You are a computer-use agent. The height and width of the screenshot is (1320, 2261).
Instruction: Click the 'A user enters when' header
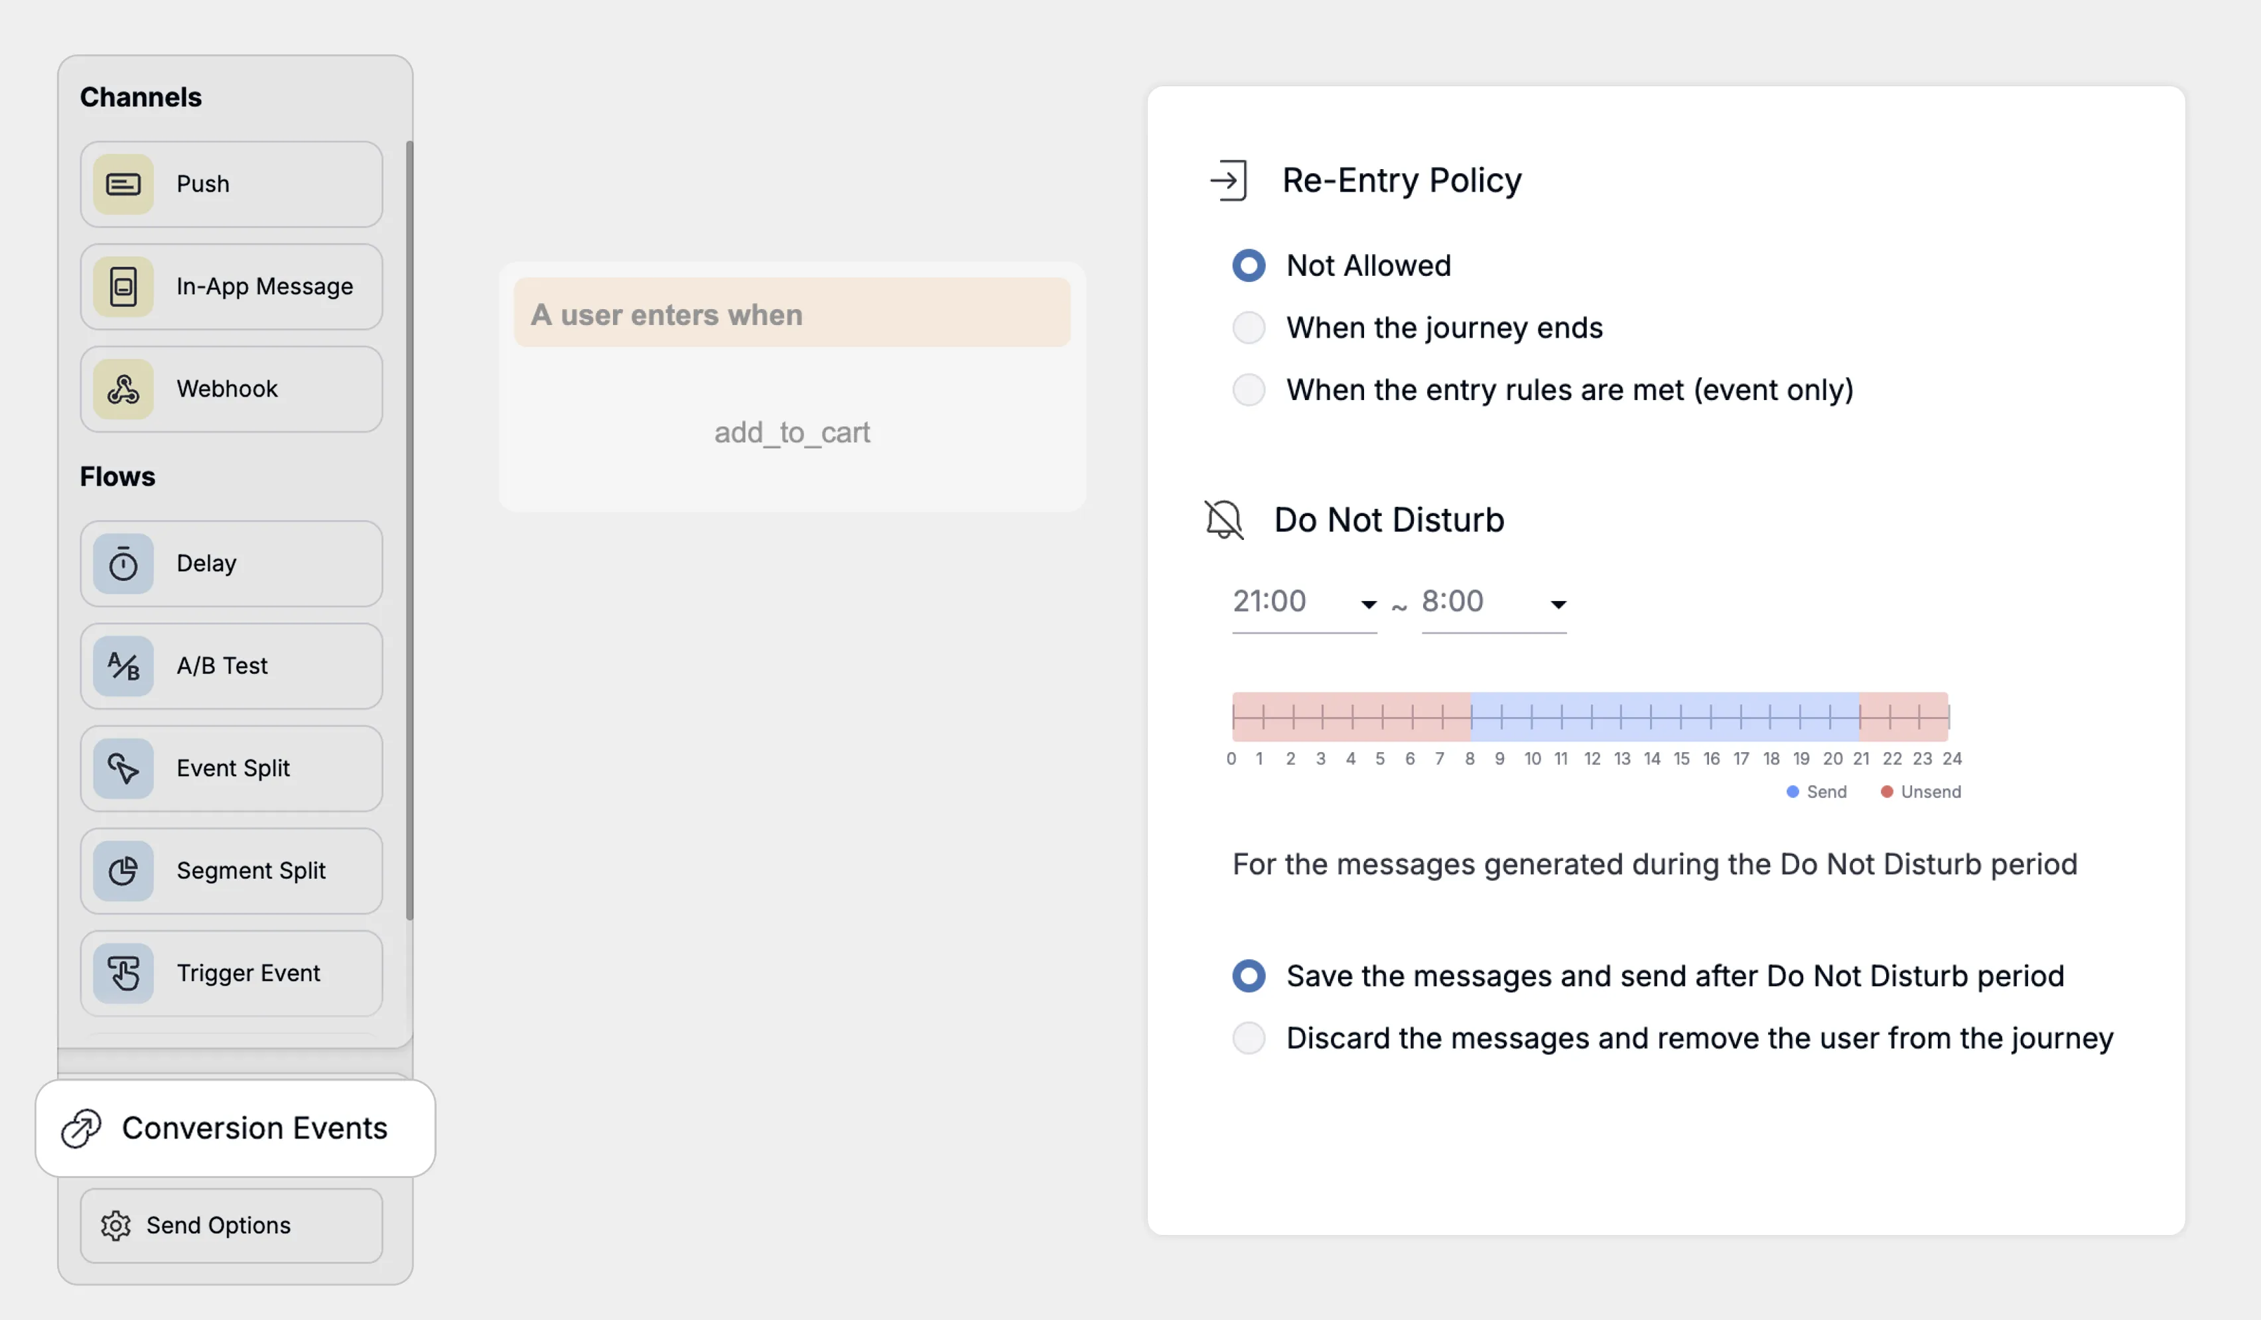pyautogui.click(x=792, y=312)
